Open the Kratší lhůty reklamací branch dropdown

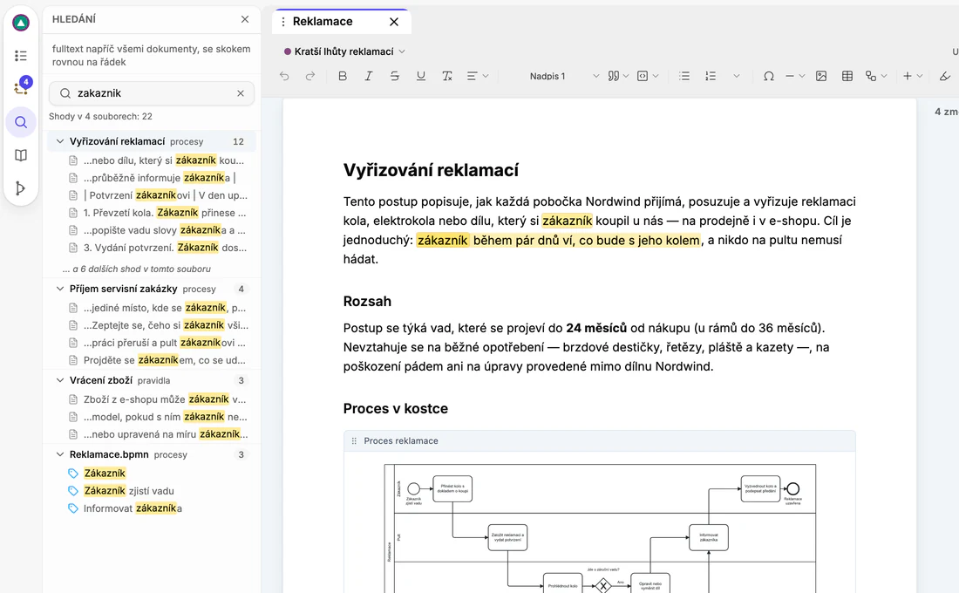[x=344, y=51]
